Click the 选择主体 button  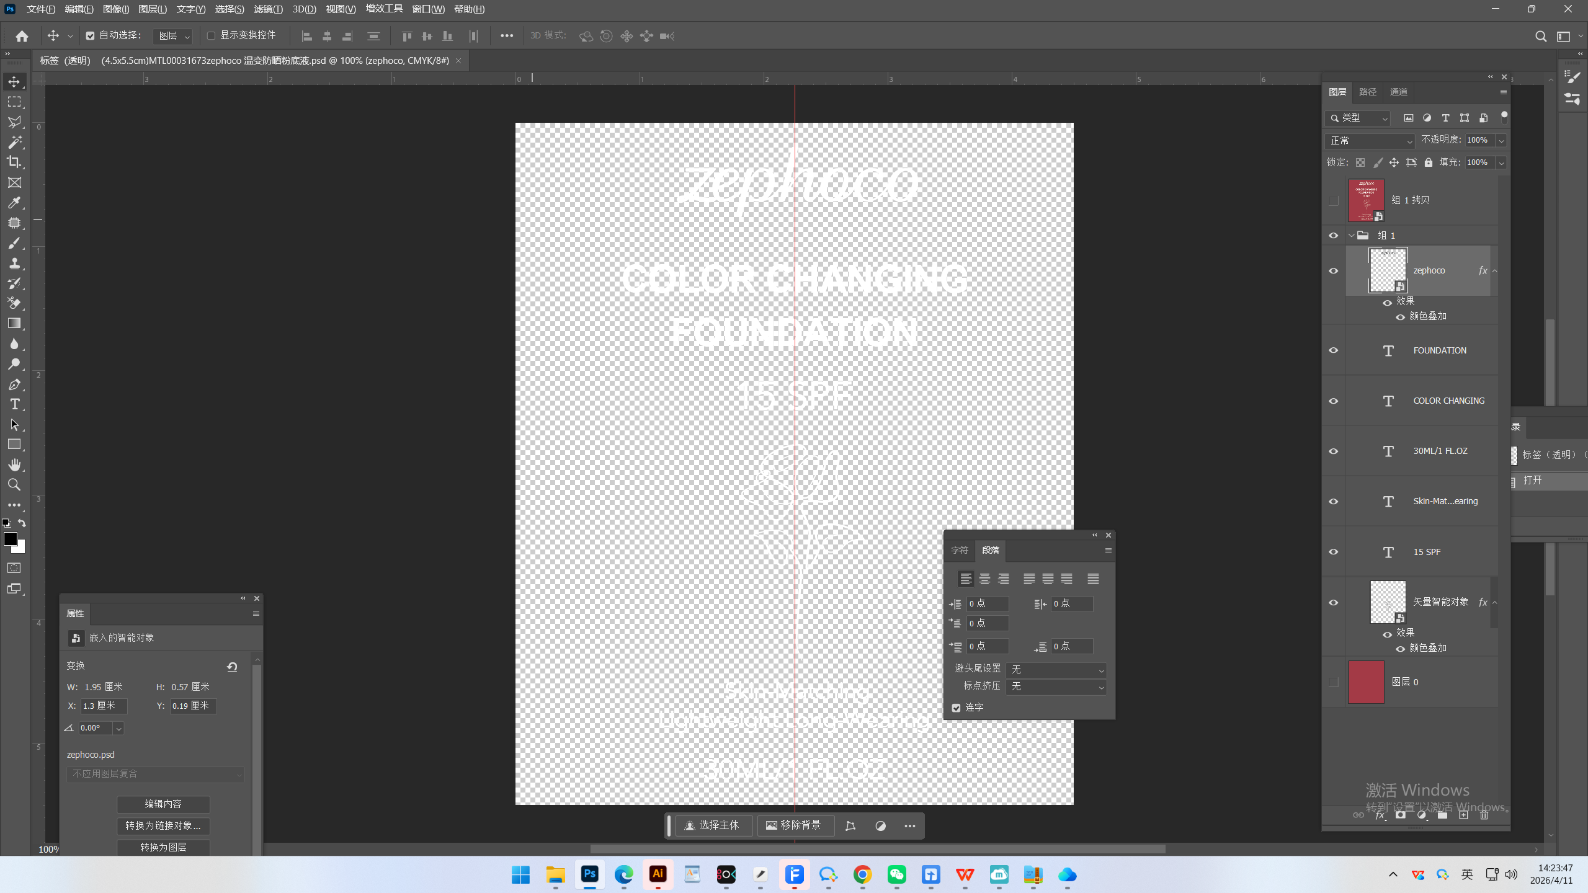pos(713,825)
